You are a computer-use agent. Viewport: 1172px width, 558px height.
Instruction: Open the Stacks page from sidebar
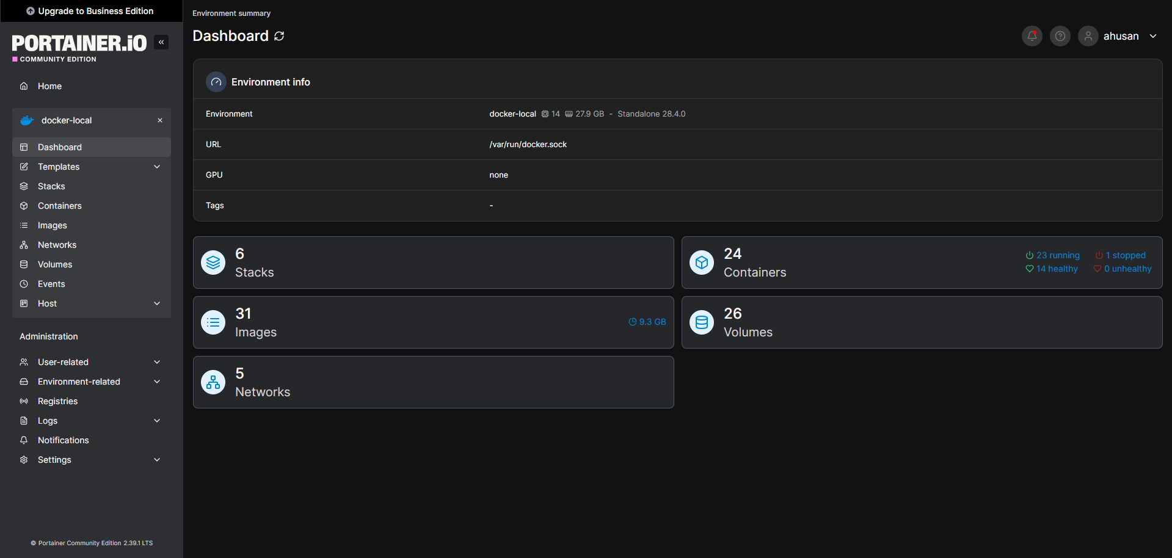51,186
